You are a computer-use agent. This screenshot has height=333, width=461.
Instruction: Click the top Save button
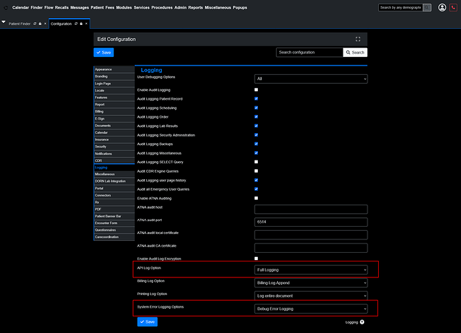(x=104, y=52)
